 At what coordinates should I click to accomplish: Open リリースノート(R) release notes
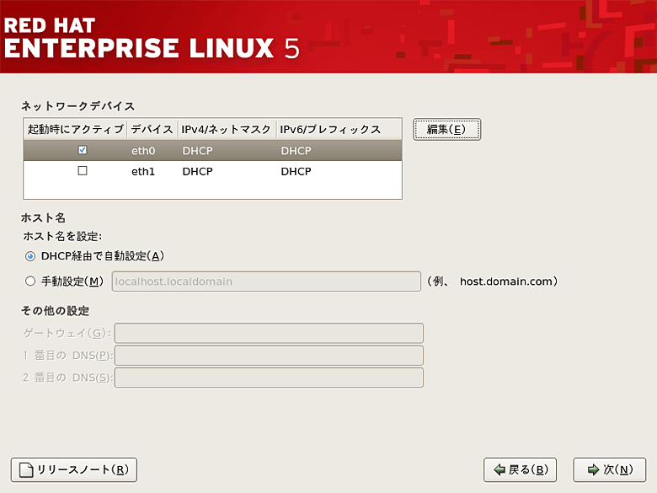tap(73, 469)
